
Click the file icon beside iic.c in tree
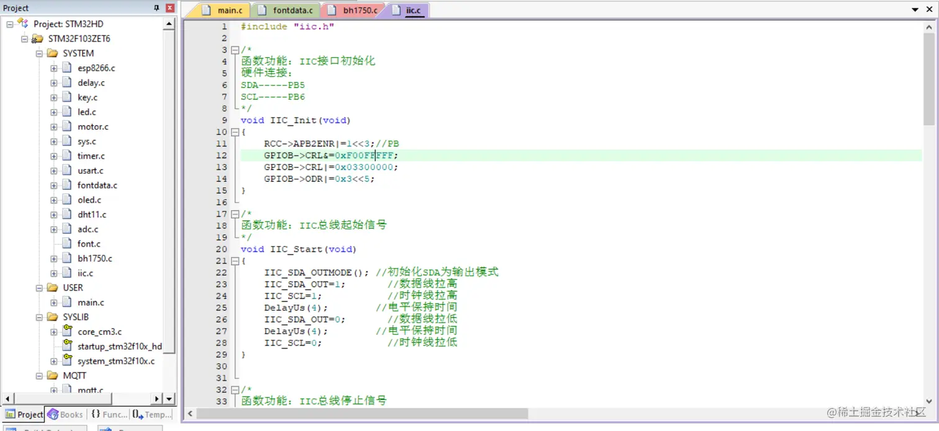click(x=66, y=273)
